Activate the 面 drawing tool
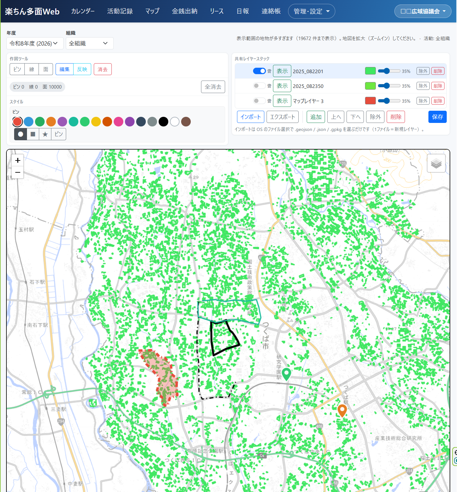This screenshot has height=492, width=457. click(46, 69)
